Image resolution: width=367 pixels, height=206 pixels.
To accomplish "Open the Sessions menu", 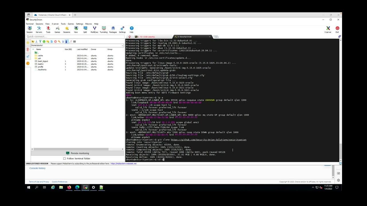I will coord(39,24).
